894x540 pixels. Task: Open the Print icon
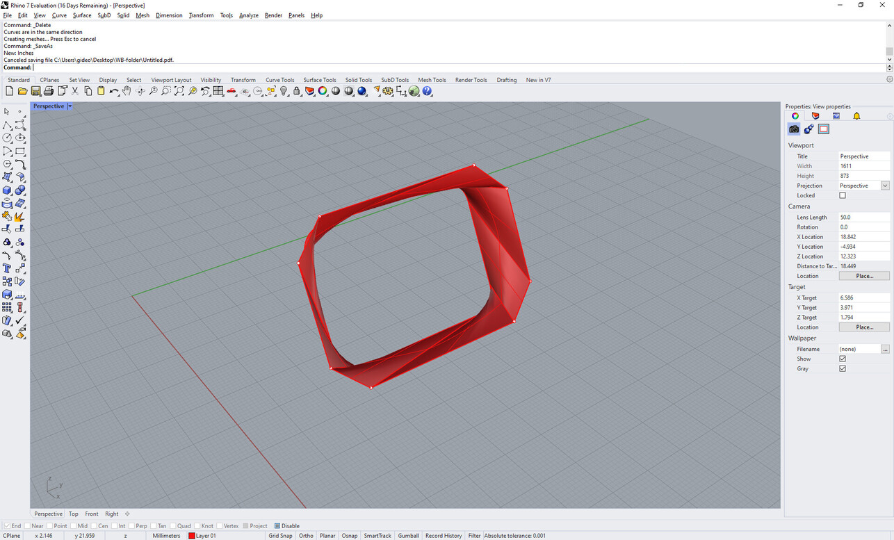pos(49,91)
